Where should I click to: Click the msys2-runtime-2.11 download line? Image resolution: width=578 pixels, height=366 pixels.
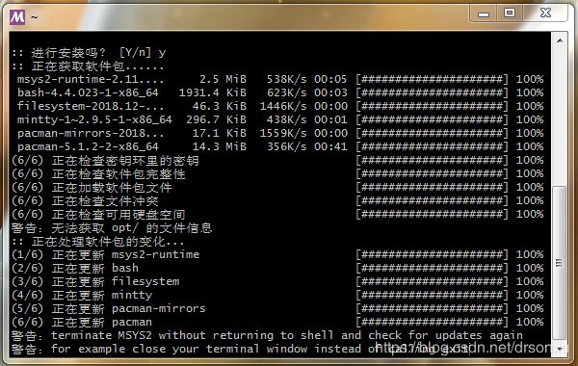[279, 79]
